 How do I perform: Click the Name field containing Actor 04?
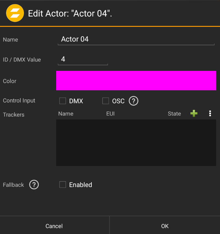coord(136,39)
